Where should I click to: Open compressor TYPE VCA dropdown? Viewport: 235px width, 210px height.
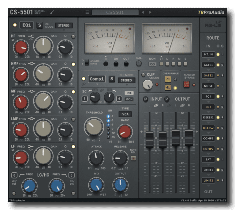coord(125,114)
